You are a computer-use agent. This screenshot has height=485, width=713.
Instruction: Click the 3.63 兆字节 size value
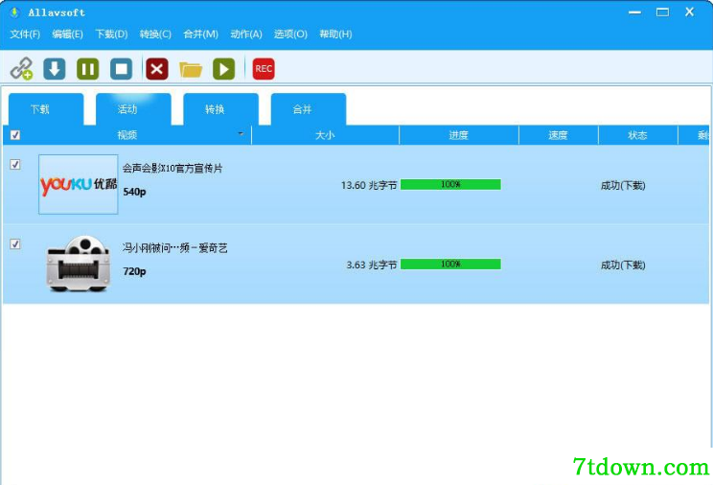tap(372, 265)
